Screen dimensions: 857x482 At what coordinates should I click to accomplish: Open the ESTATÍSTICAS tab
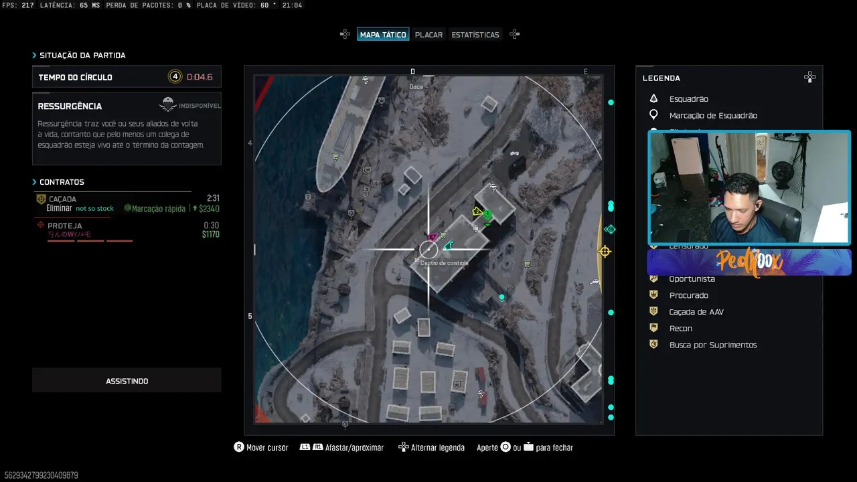click(x=475, y=35)
